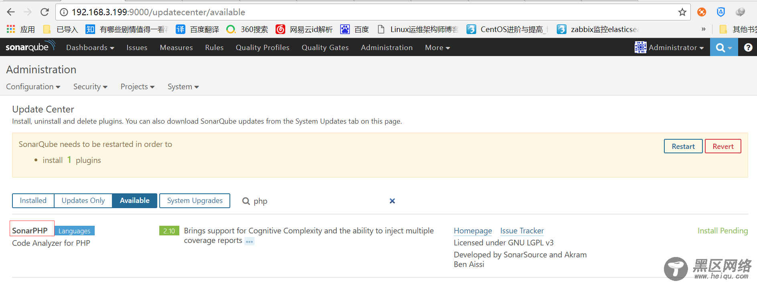Open Rules in the top navigation
757x283 pixels.
coord(214,47)
